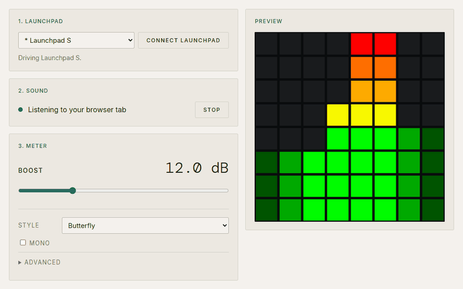Click the Preview heading

pos(269,21)
